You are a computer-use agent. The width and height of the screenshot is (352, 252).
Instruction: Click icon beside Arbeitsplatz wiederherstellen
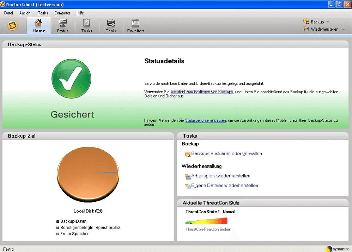coord(188,177)
